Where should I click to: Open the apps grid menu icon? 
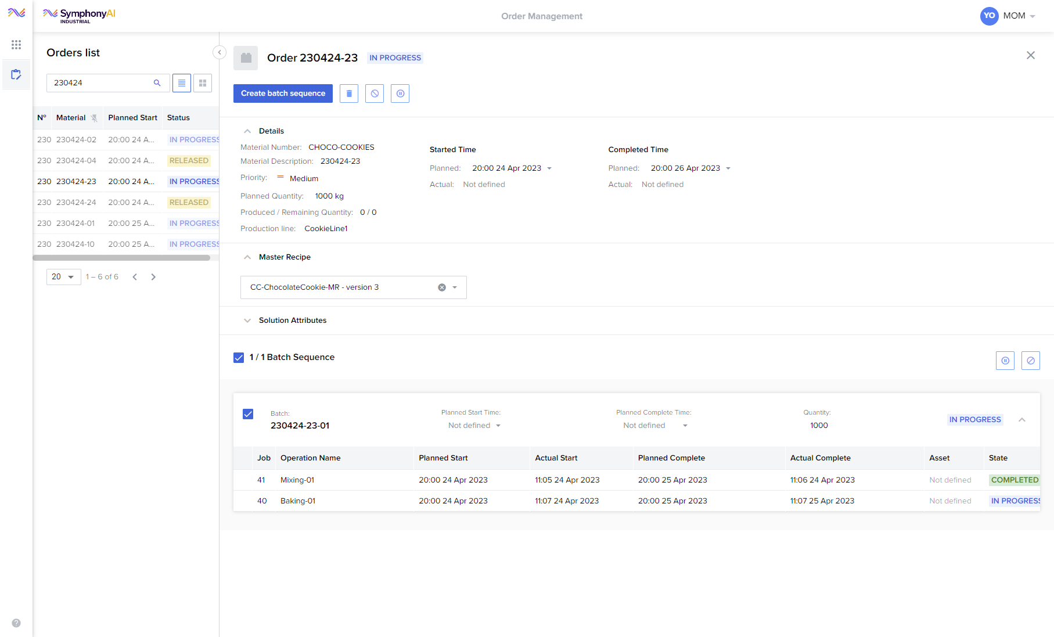(x=16, y=45)
